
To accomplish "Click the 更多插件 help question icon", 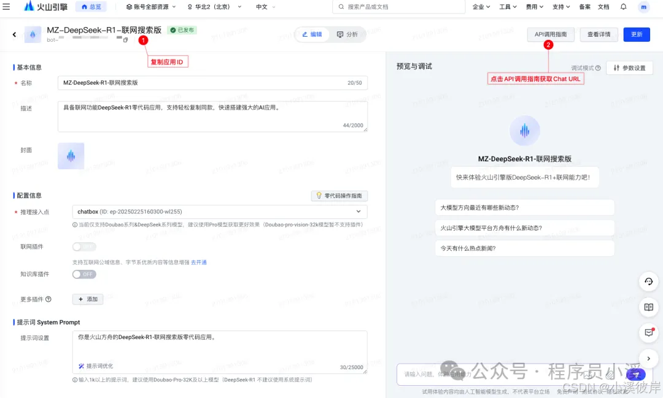I will pos(48,299).
